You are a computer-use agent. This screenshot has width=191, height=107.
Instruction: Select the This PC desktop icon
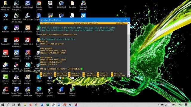pos(5,17)
